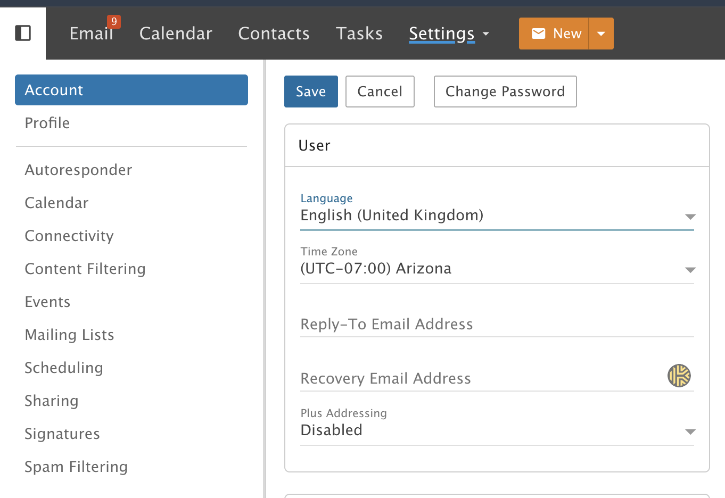Select Profile in the settings sidebar

pyautogui.click(x=47, y=123)
